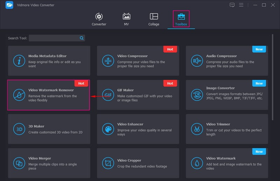Viewport: 280px width, 181px height.
Task: Open the MV tab
Action: [x=126, y=19]
